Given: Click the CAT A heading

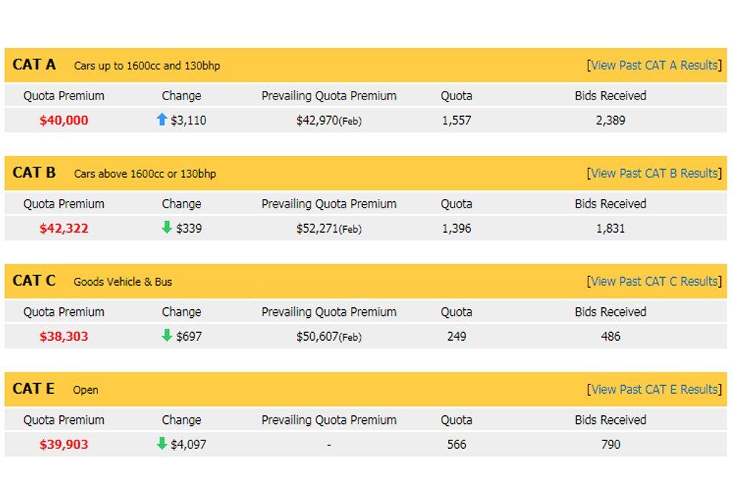Looking at the screenshot, I should pos(34,64).
